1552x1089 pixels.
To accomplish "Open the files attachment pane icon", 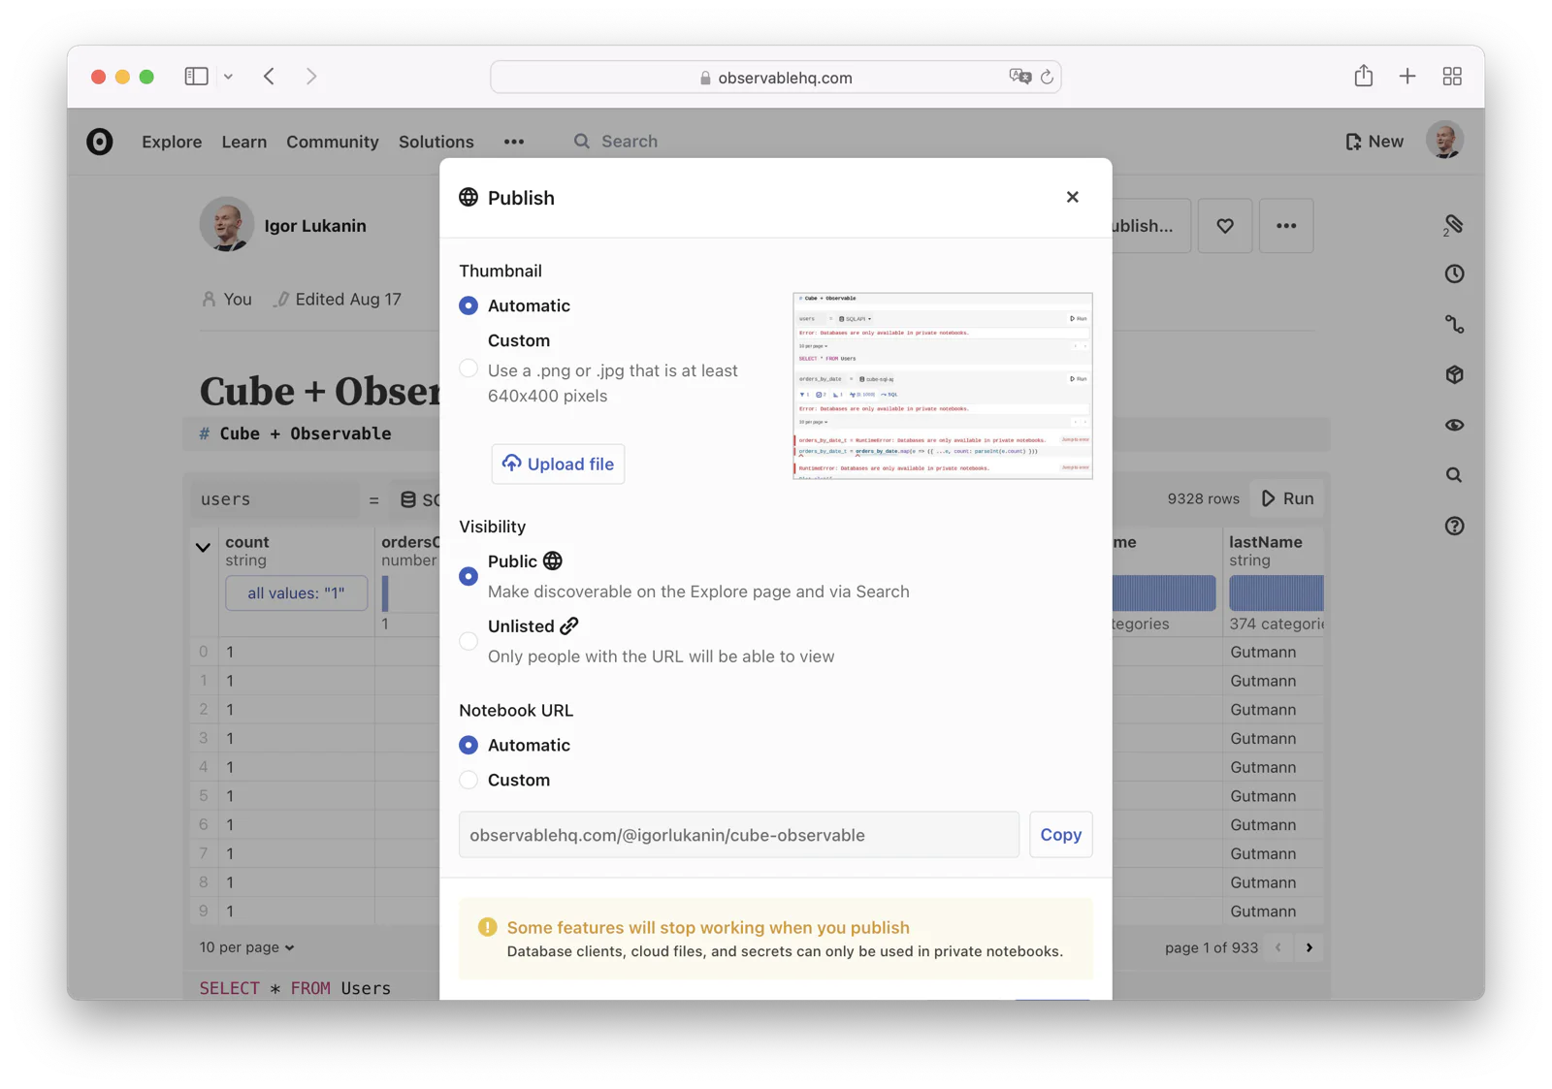I will [x=1453, y=225].
